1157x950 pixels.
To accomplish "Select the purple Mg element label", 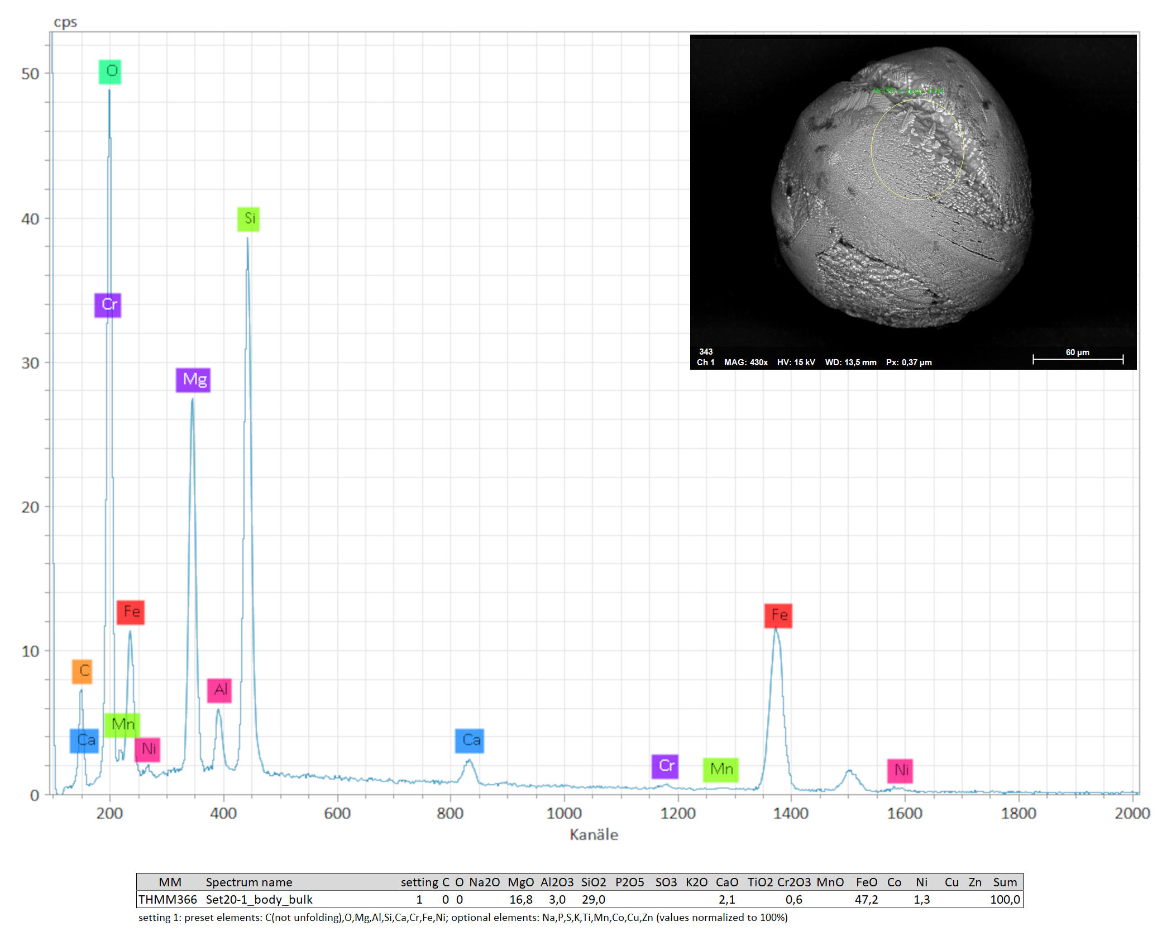I will click(193, 380).
